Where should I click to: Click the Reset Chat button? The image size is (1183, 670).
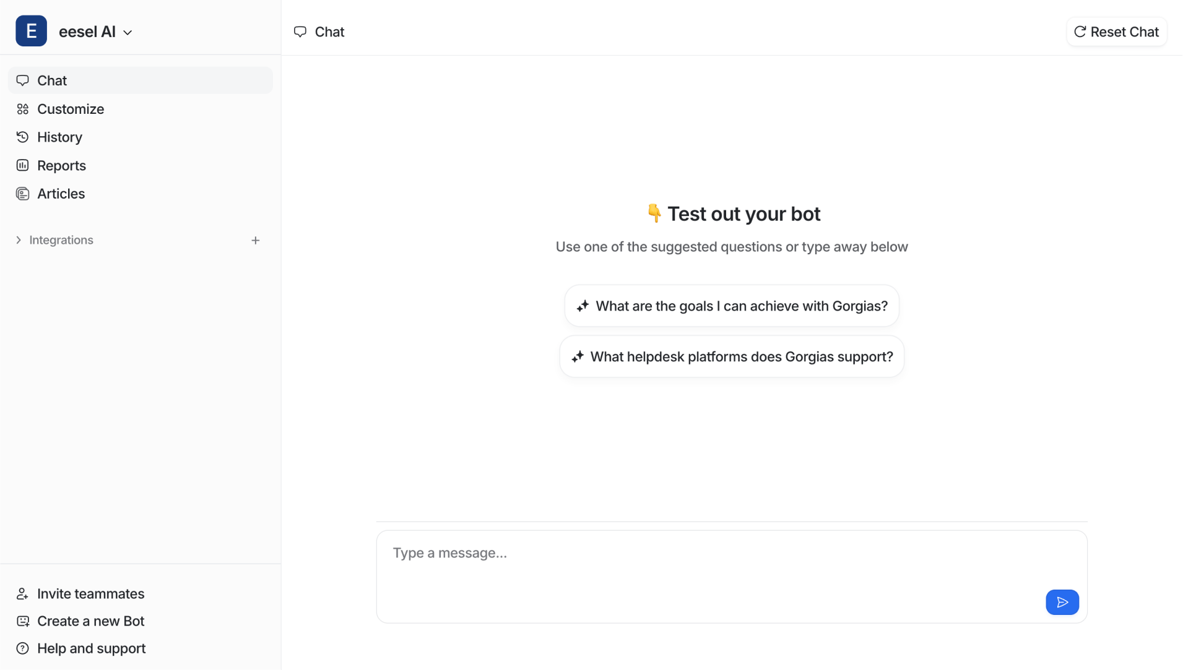point(1116,32)
